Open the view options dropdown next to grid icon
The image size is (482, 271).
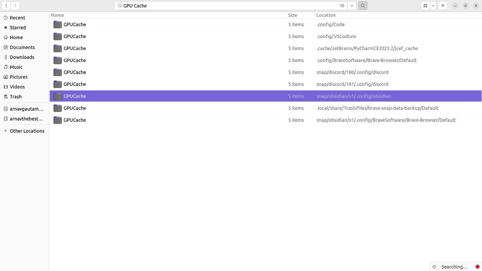(433, 6)
